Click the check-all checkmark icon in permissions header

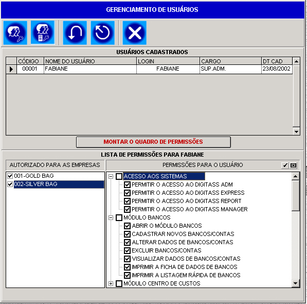pos(285,165)
